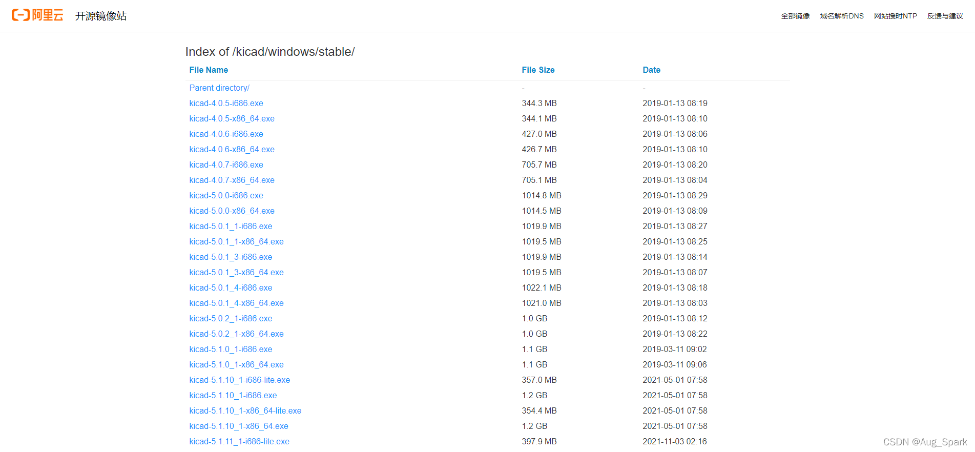Select the 1014.8 MB file size text
The height and width of the screenshot is (452, 975).
tap(542, 195)
